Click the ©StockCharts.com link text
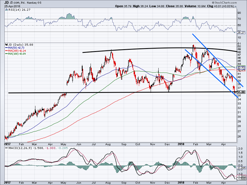Image resolution: width=247 pixels, height=185 pixels. click(224, 2)
